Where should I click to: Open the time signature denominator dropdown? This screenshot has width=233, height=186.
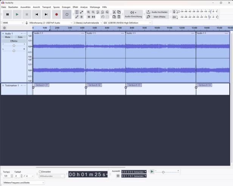click(30, 176)
